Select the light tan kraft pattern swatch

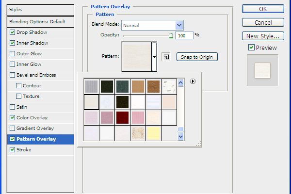pos(138,86)
